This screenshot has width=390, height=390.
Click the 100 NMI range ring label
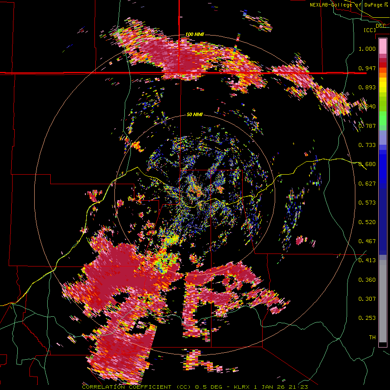coord(195,34)
